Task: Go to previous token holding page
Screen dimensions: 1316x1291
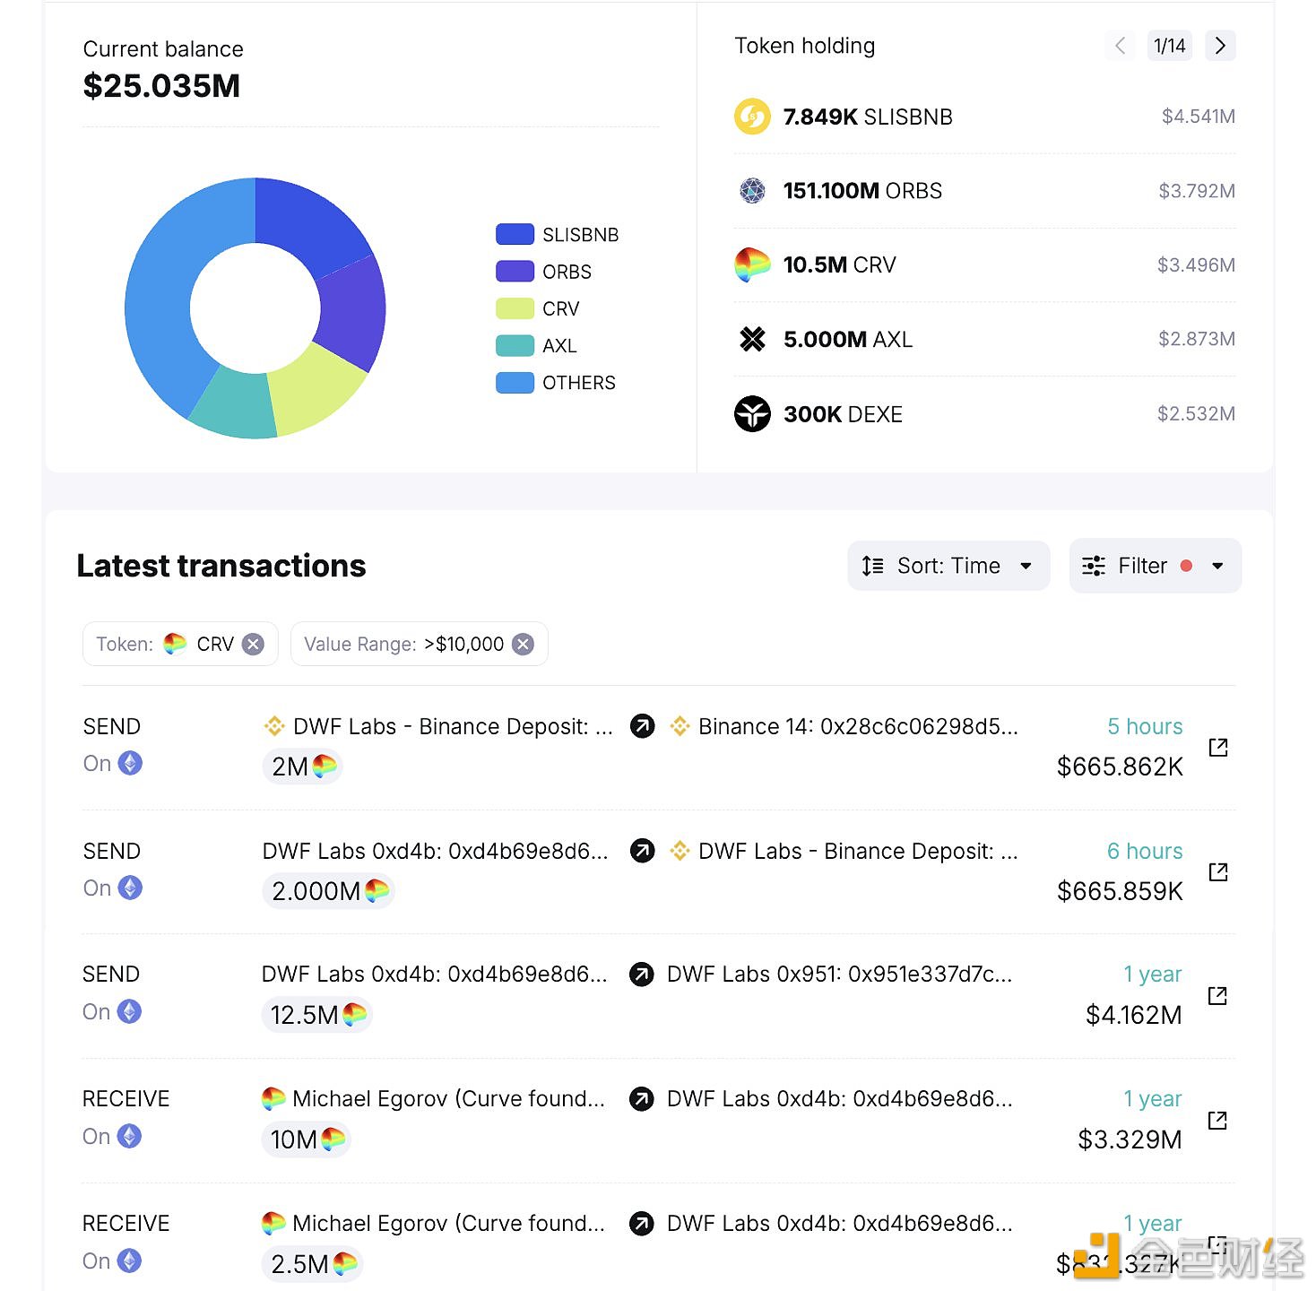Action: pyautogui.click(x=1120, y=46)
